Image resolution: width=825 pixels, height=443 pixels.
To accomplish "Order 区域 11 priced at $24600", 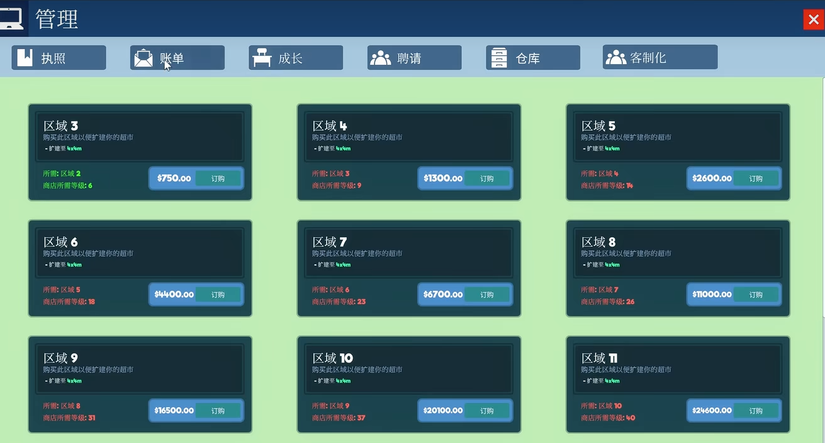I will coord(756,411).
